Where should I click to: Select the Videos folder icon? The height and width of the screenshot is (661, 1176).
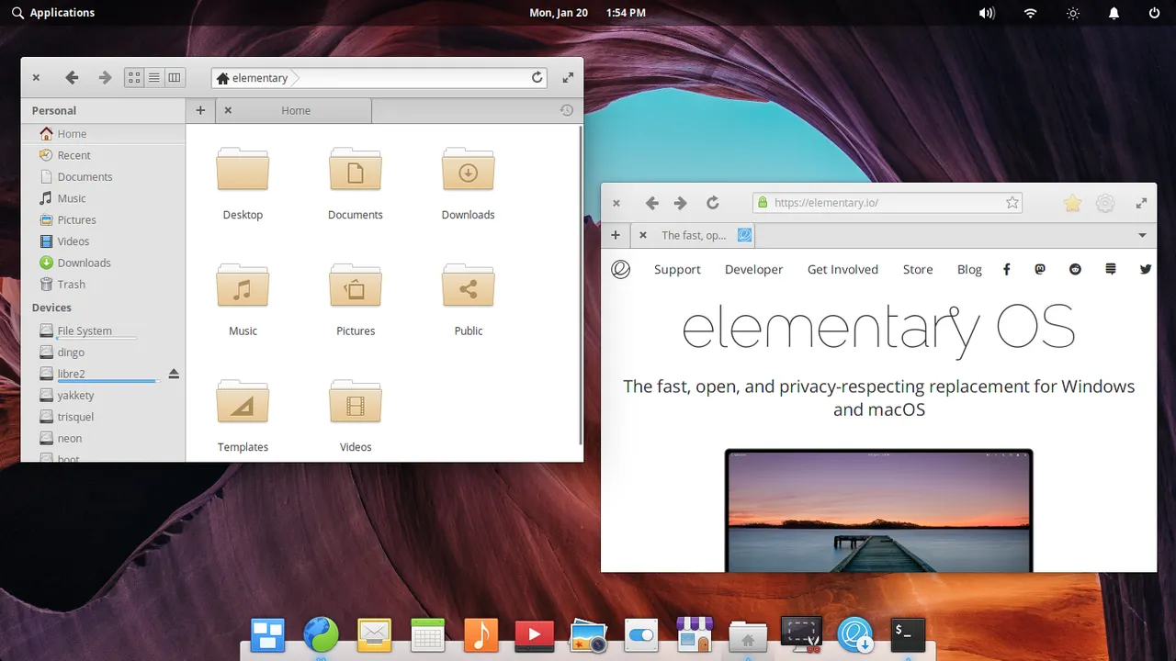click(x=356, y=402)
